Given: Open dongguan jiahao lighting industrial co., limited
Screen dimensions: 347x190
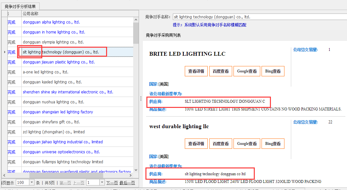Looking at the screenshot, I should click(63, 142).
